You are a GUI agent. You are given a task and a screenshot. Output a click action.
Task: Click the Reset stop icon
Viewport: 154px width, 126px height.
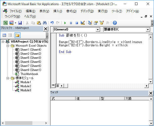pyautogui.click(x=77, y=23)
